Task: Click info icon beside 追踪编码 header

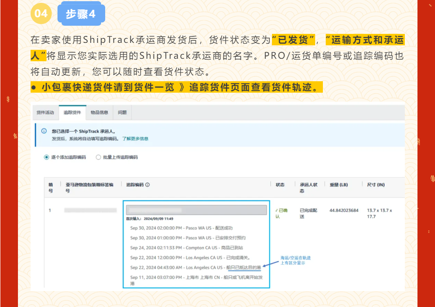Action: pos(148,185)
